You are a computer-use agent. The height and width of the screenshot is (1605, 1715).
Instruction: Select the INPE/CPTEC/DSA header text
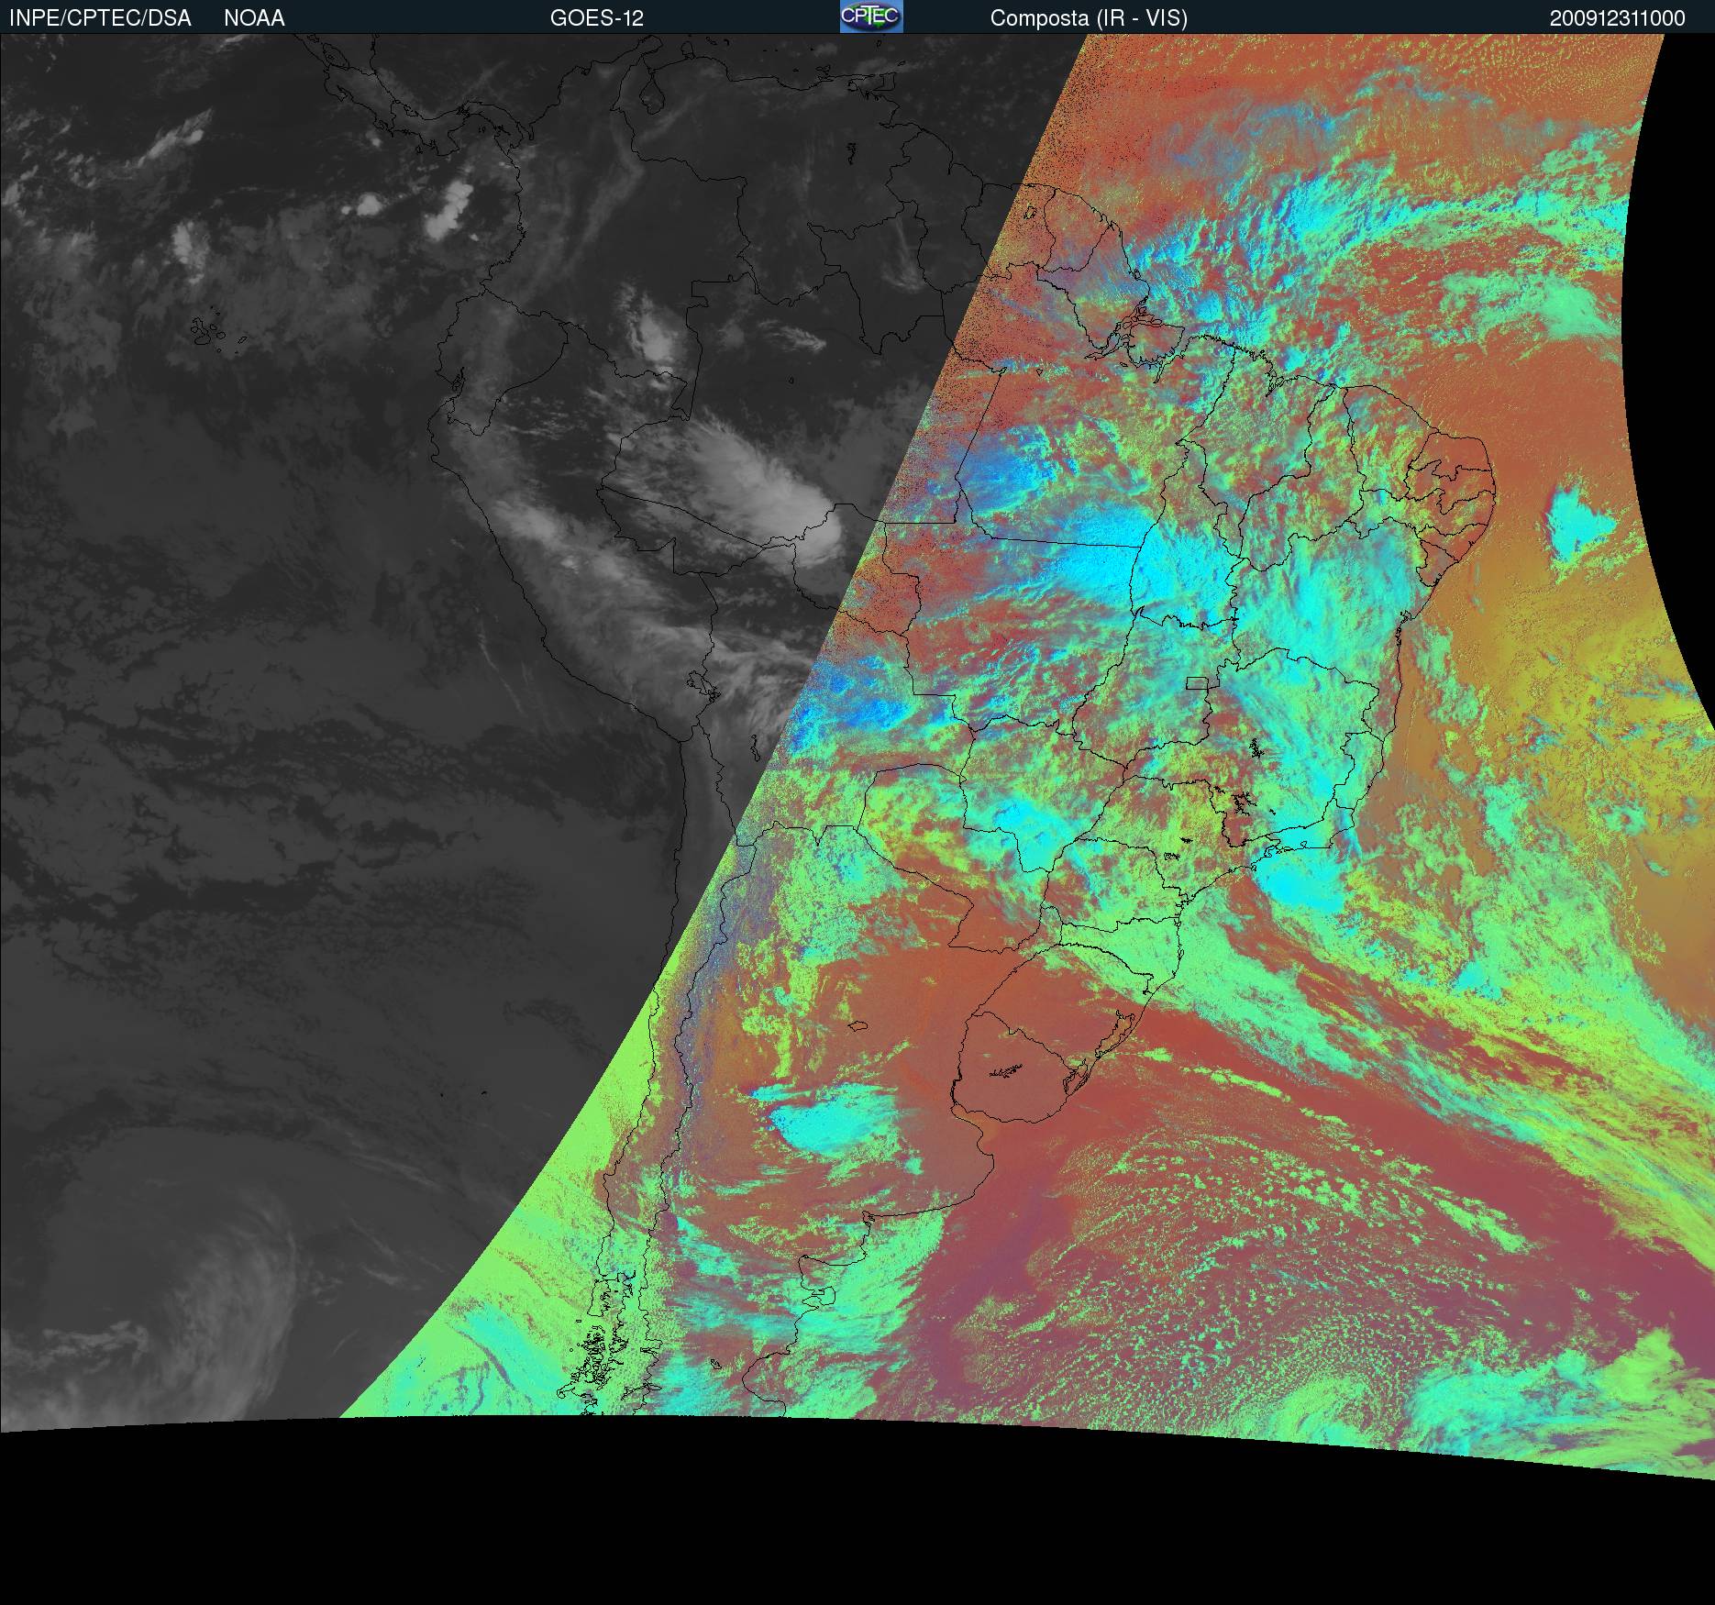100,18
